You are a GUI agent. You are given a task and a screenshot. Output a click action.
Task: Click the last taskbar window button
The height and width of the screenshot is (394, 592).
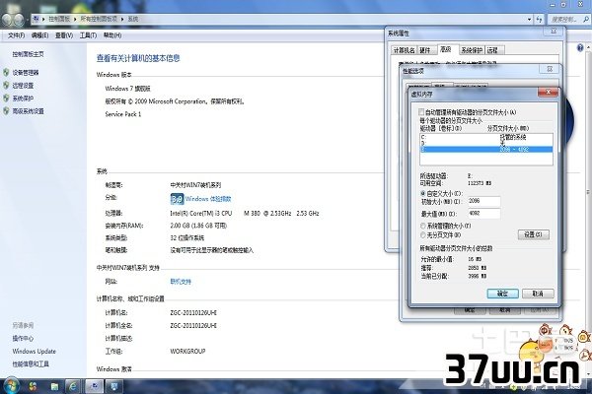(114, 386)
